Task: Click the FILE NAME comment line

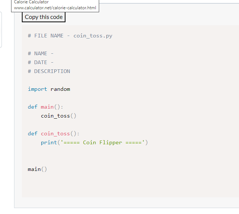Action: pos(70,36)
